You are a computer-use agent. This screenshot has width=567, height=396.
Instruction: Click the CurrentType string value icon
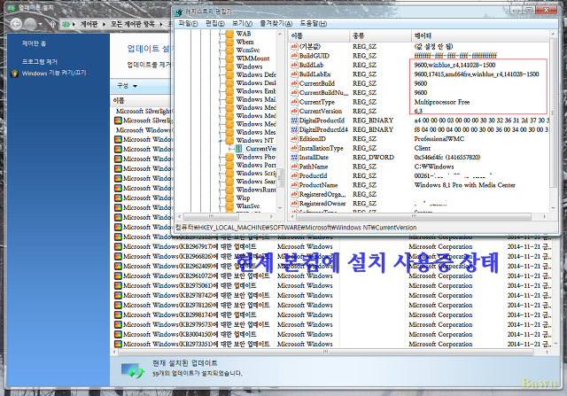click(x=294, y=102)
